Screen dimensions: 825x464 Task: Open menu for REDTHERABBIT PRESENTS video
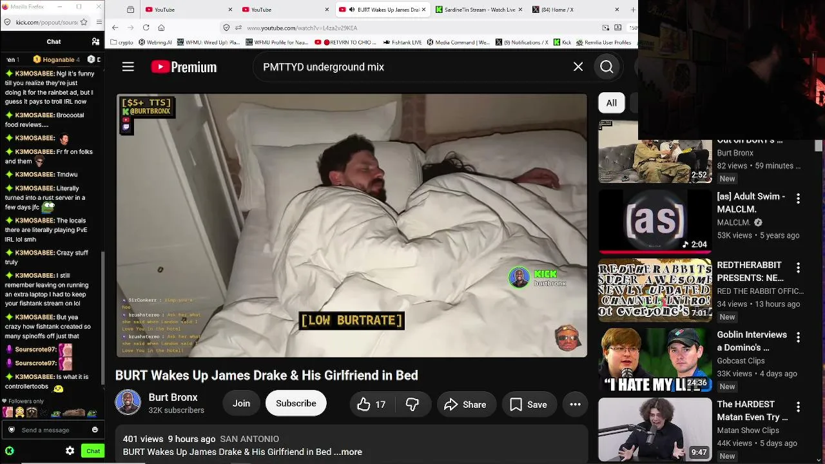click(798, 267)
